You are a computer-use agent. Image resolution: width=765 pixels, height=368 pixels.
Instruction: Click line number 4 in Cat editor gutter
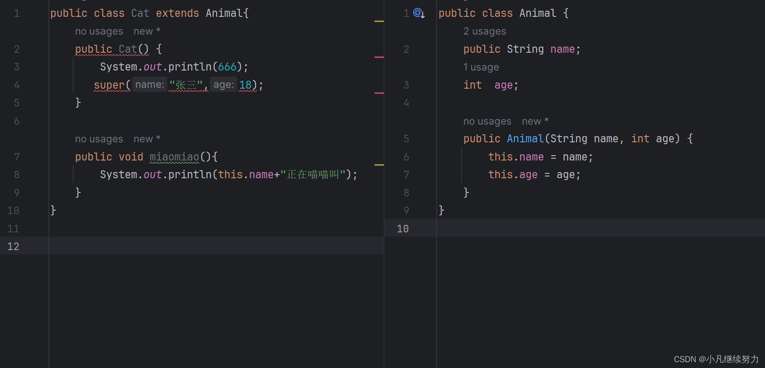(16, 85)
